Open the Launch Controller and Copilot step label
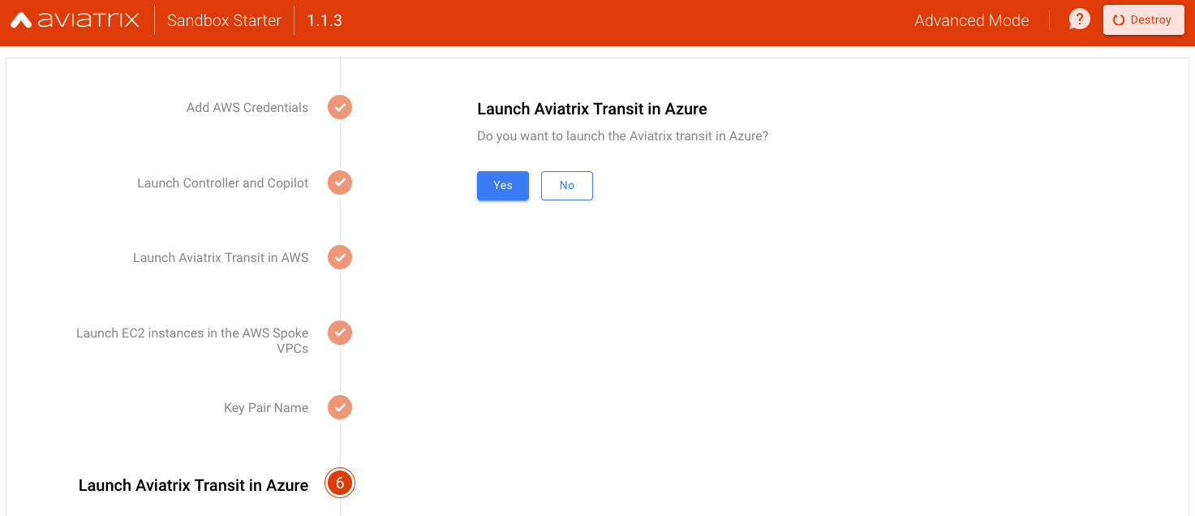The height and width of the screenshot is (516, 1195). (223, 183)
